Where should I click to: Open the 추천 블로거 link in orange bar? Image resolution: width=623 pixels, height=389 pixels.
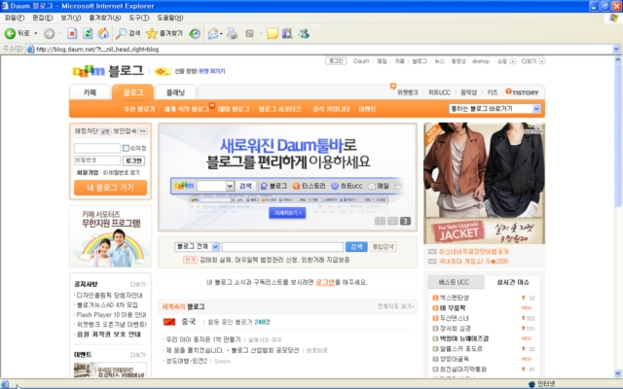pyautogui.click(x=139, y=109)
